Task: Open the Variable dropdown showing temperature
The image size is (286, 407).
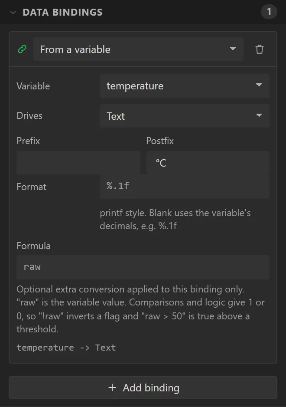Action: point(185,85)
